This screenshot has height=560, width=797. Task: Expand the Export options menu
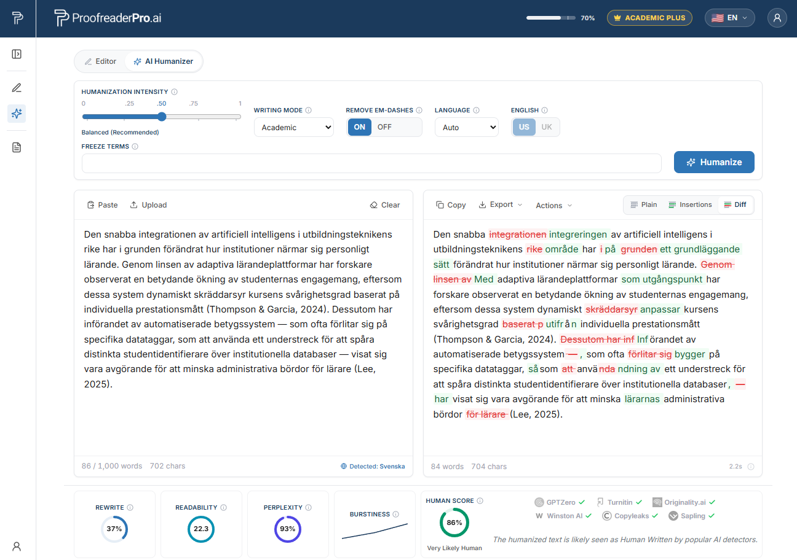click(501, 204)
